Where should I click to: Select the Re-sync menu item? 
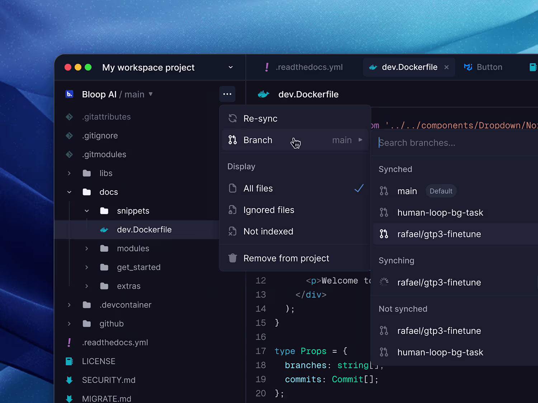click(x=295, y=119)
